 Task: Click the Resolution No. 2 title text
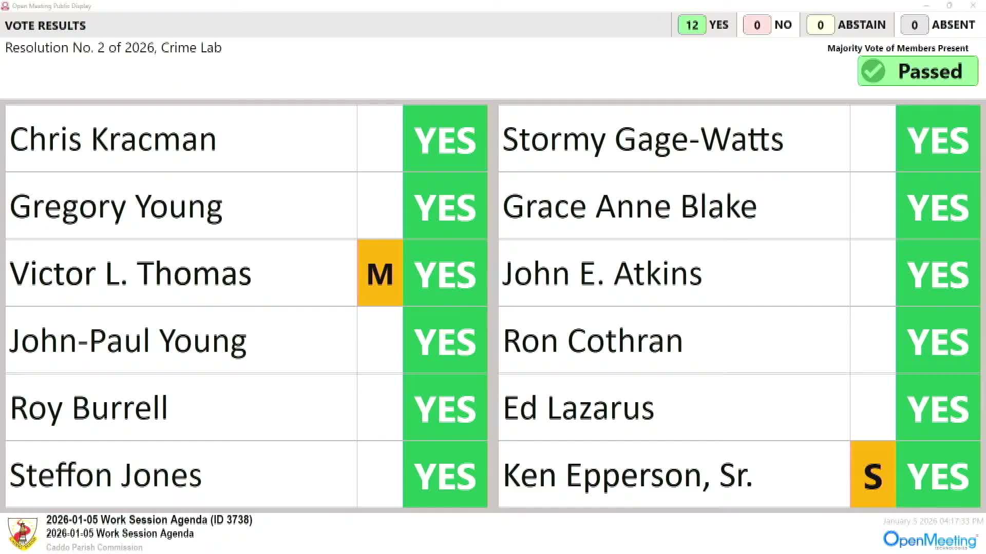113,48
